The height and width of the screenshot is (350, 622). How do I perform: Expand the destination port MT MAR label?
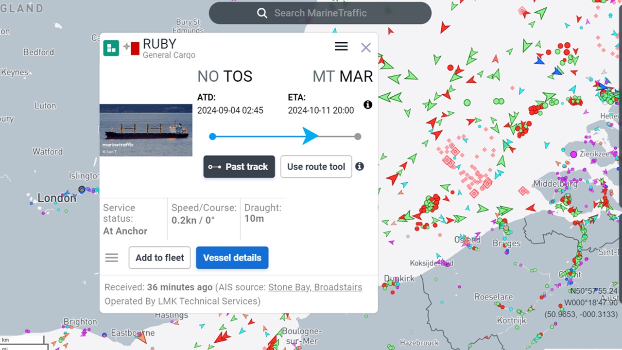(343, 76)
